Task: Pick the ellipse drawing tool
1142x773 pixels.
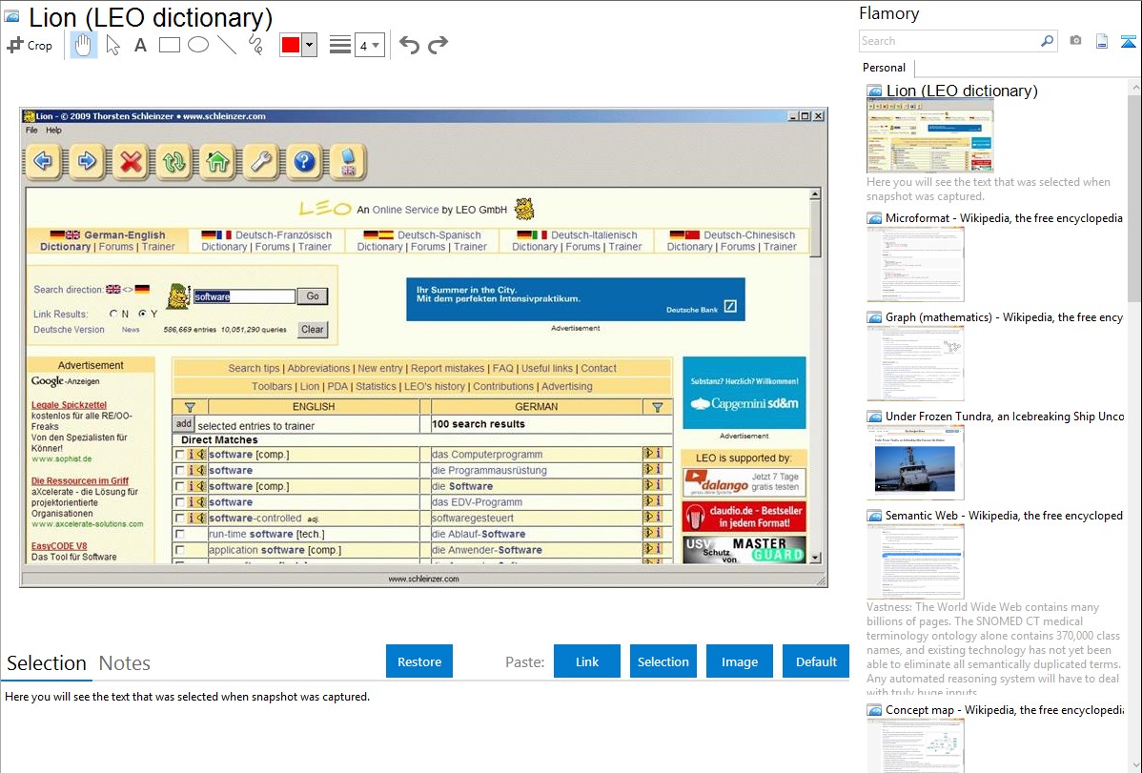Action: click(198, 45)
